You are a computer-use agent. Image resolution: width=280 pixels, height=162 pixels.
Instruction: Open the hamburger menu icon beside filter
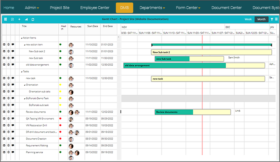coord(276,19)
